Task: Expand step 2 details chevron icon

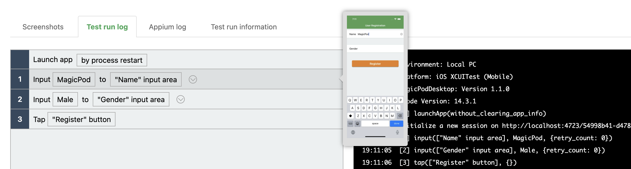Action: [181, 99]
